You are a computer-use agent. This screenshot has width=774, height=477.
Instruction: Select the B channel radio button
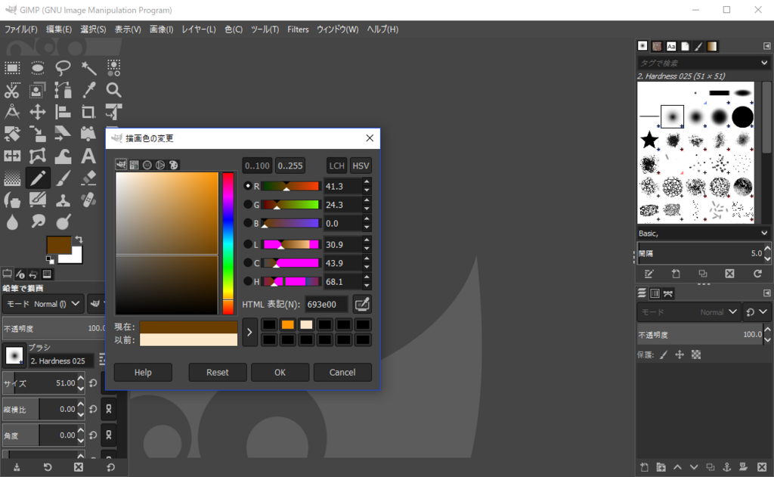tap(248, 223)
